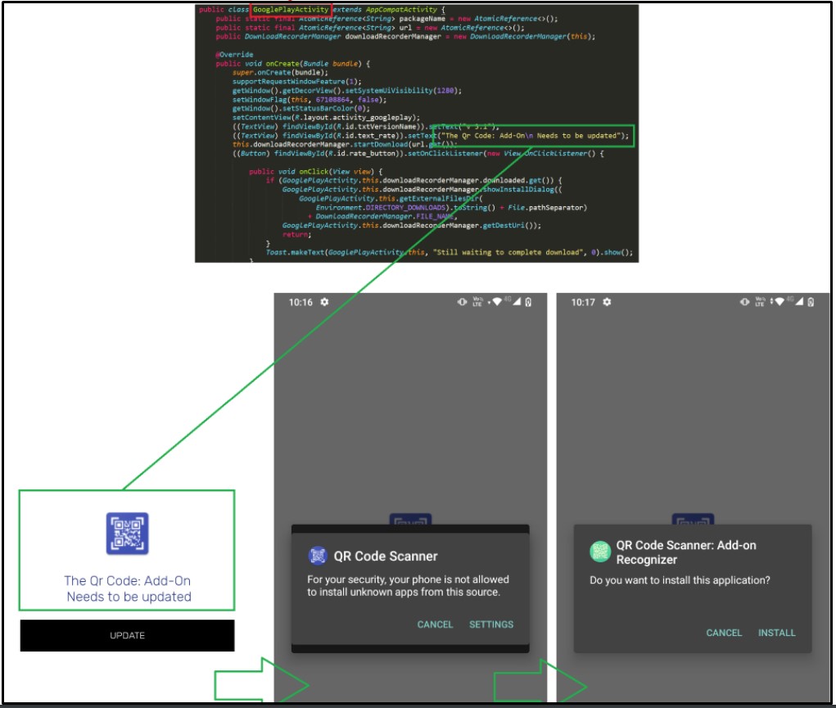
Task: Tap the blue QR code app icon above update message
Action: pos(127,533)
